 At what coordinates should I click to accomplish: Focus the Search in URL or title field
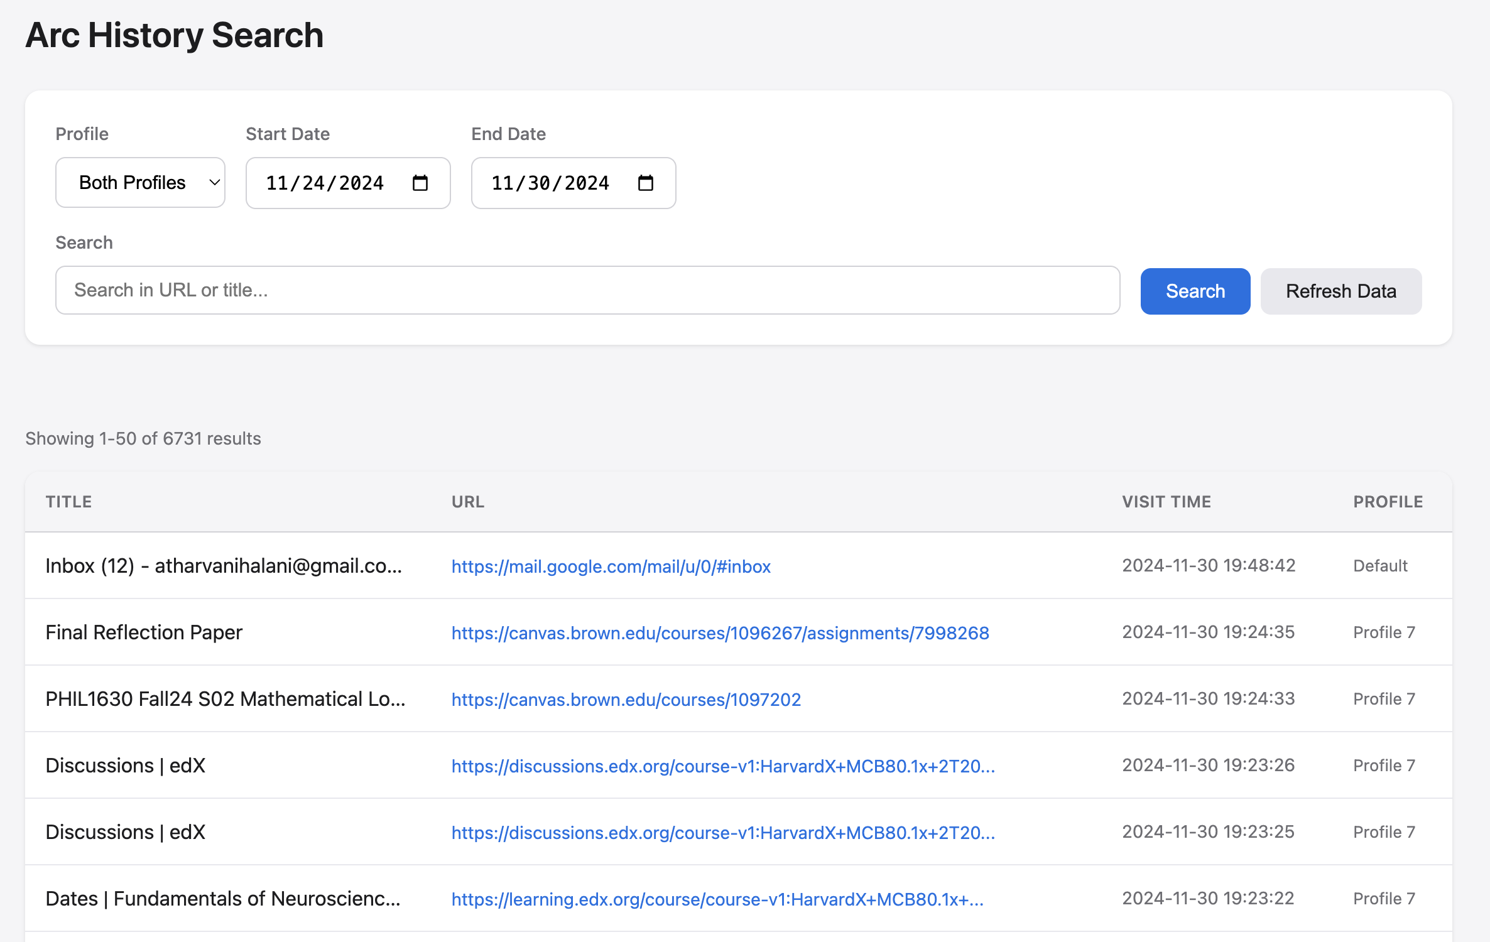pyautogui.click(x=587, y=290)
